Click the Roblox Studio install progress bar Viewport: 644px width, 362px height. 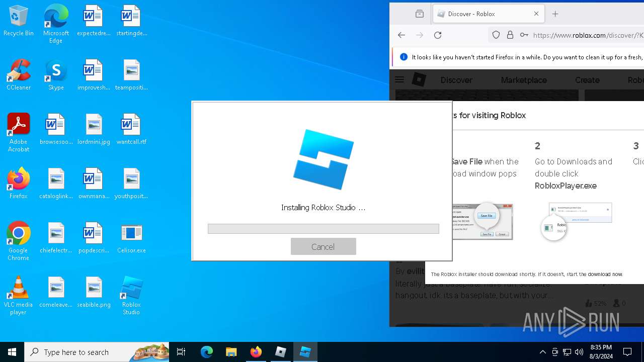(x=323, y=229)
